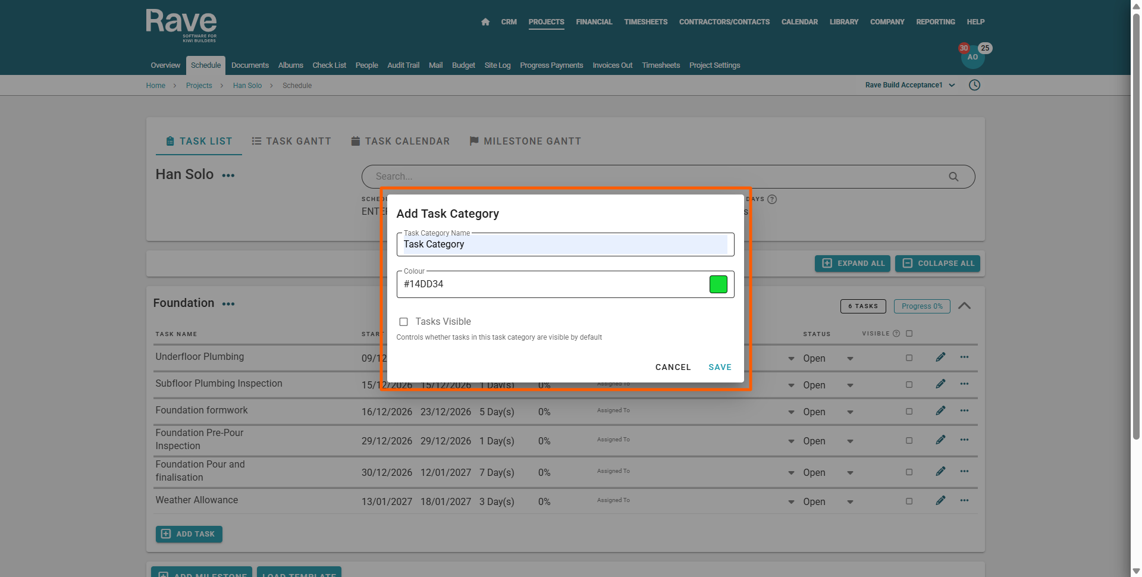Collapse the Foundation section chevron
This screenshot has height=577, width=1142.
click(x=964, y=306)
